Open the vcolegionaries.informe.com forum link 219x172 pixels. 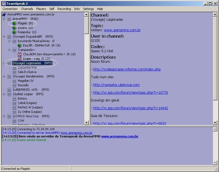click(x=127, y=69)
